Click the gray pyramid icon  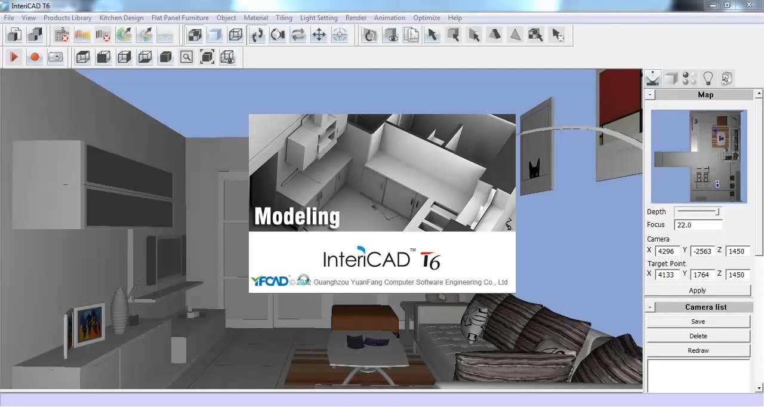pyautogui.click(x=515, y=35)
